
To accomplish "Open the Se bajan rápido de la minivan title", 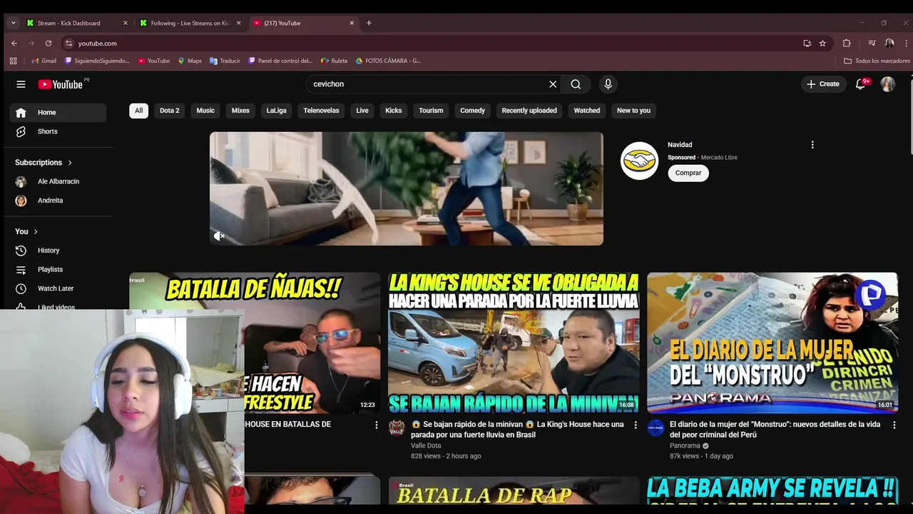I will click(x=518, y=429).
